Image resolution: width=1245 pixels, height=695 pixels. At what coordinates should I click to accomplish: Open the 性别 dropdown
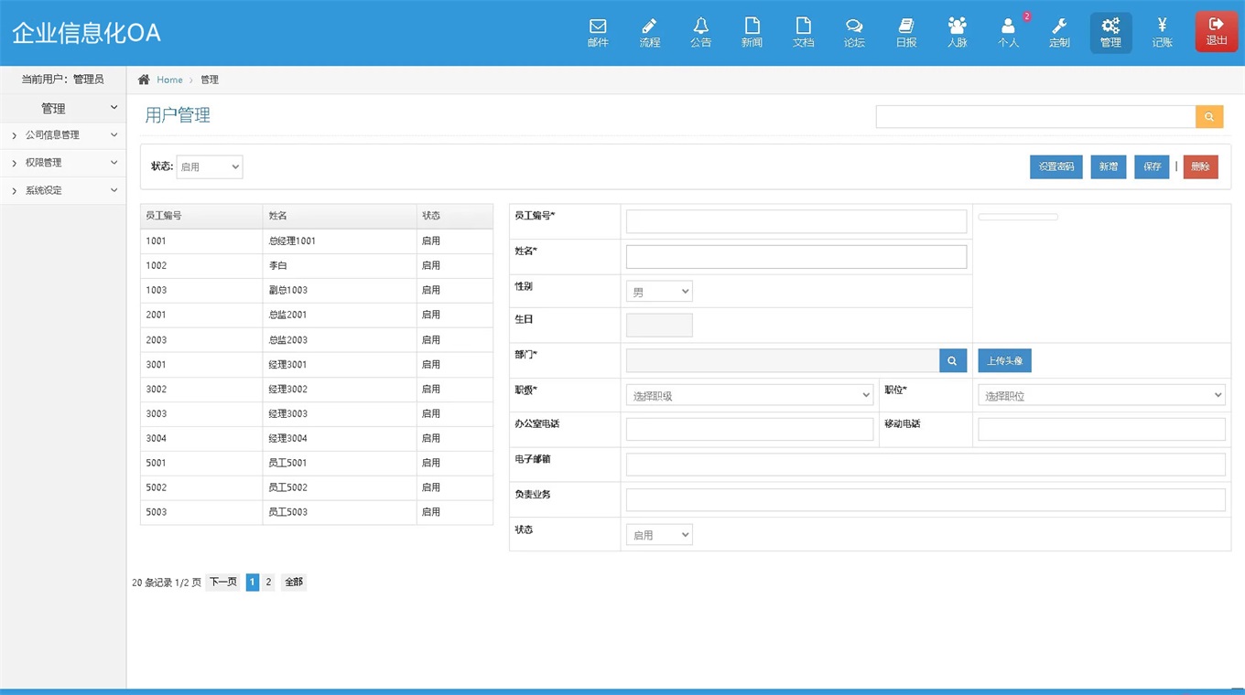click(x=659, y=292)
